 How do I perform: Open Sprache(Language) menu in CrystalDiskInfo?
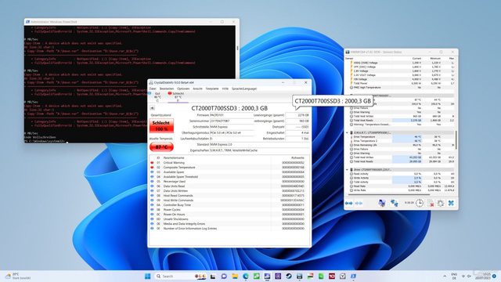tap(244, 89)
